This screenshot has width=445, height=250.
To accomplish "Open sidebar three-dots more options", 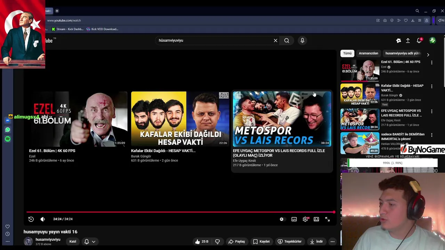I will [x=8, y=241].
